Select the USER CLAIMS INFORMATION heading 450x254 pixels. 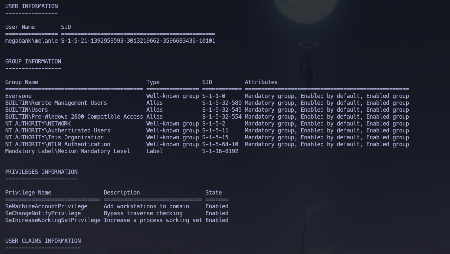[43, 241]
